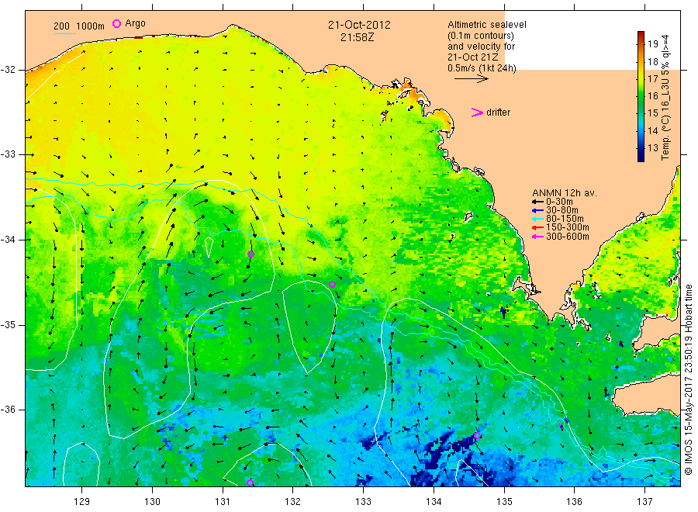Click the 0.5m/s velocity scale arrow

point(472,79)
